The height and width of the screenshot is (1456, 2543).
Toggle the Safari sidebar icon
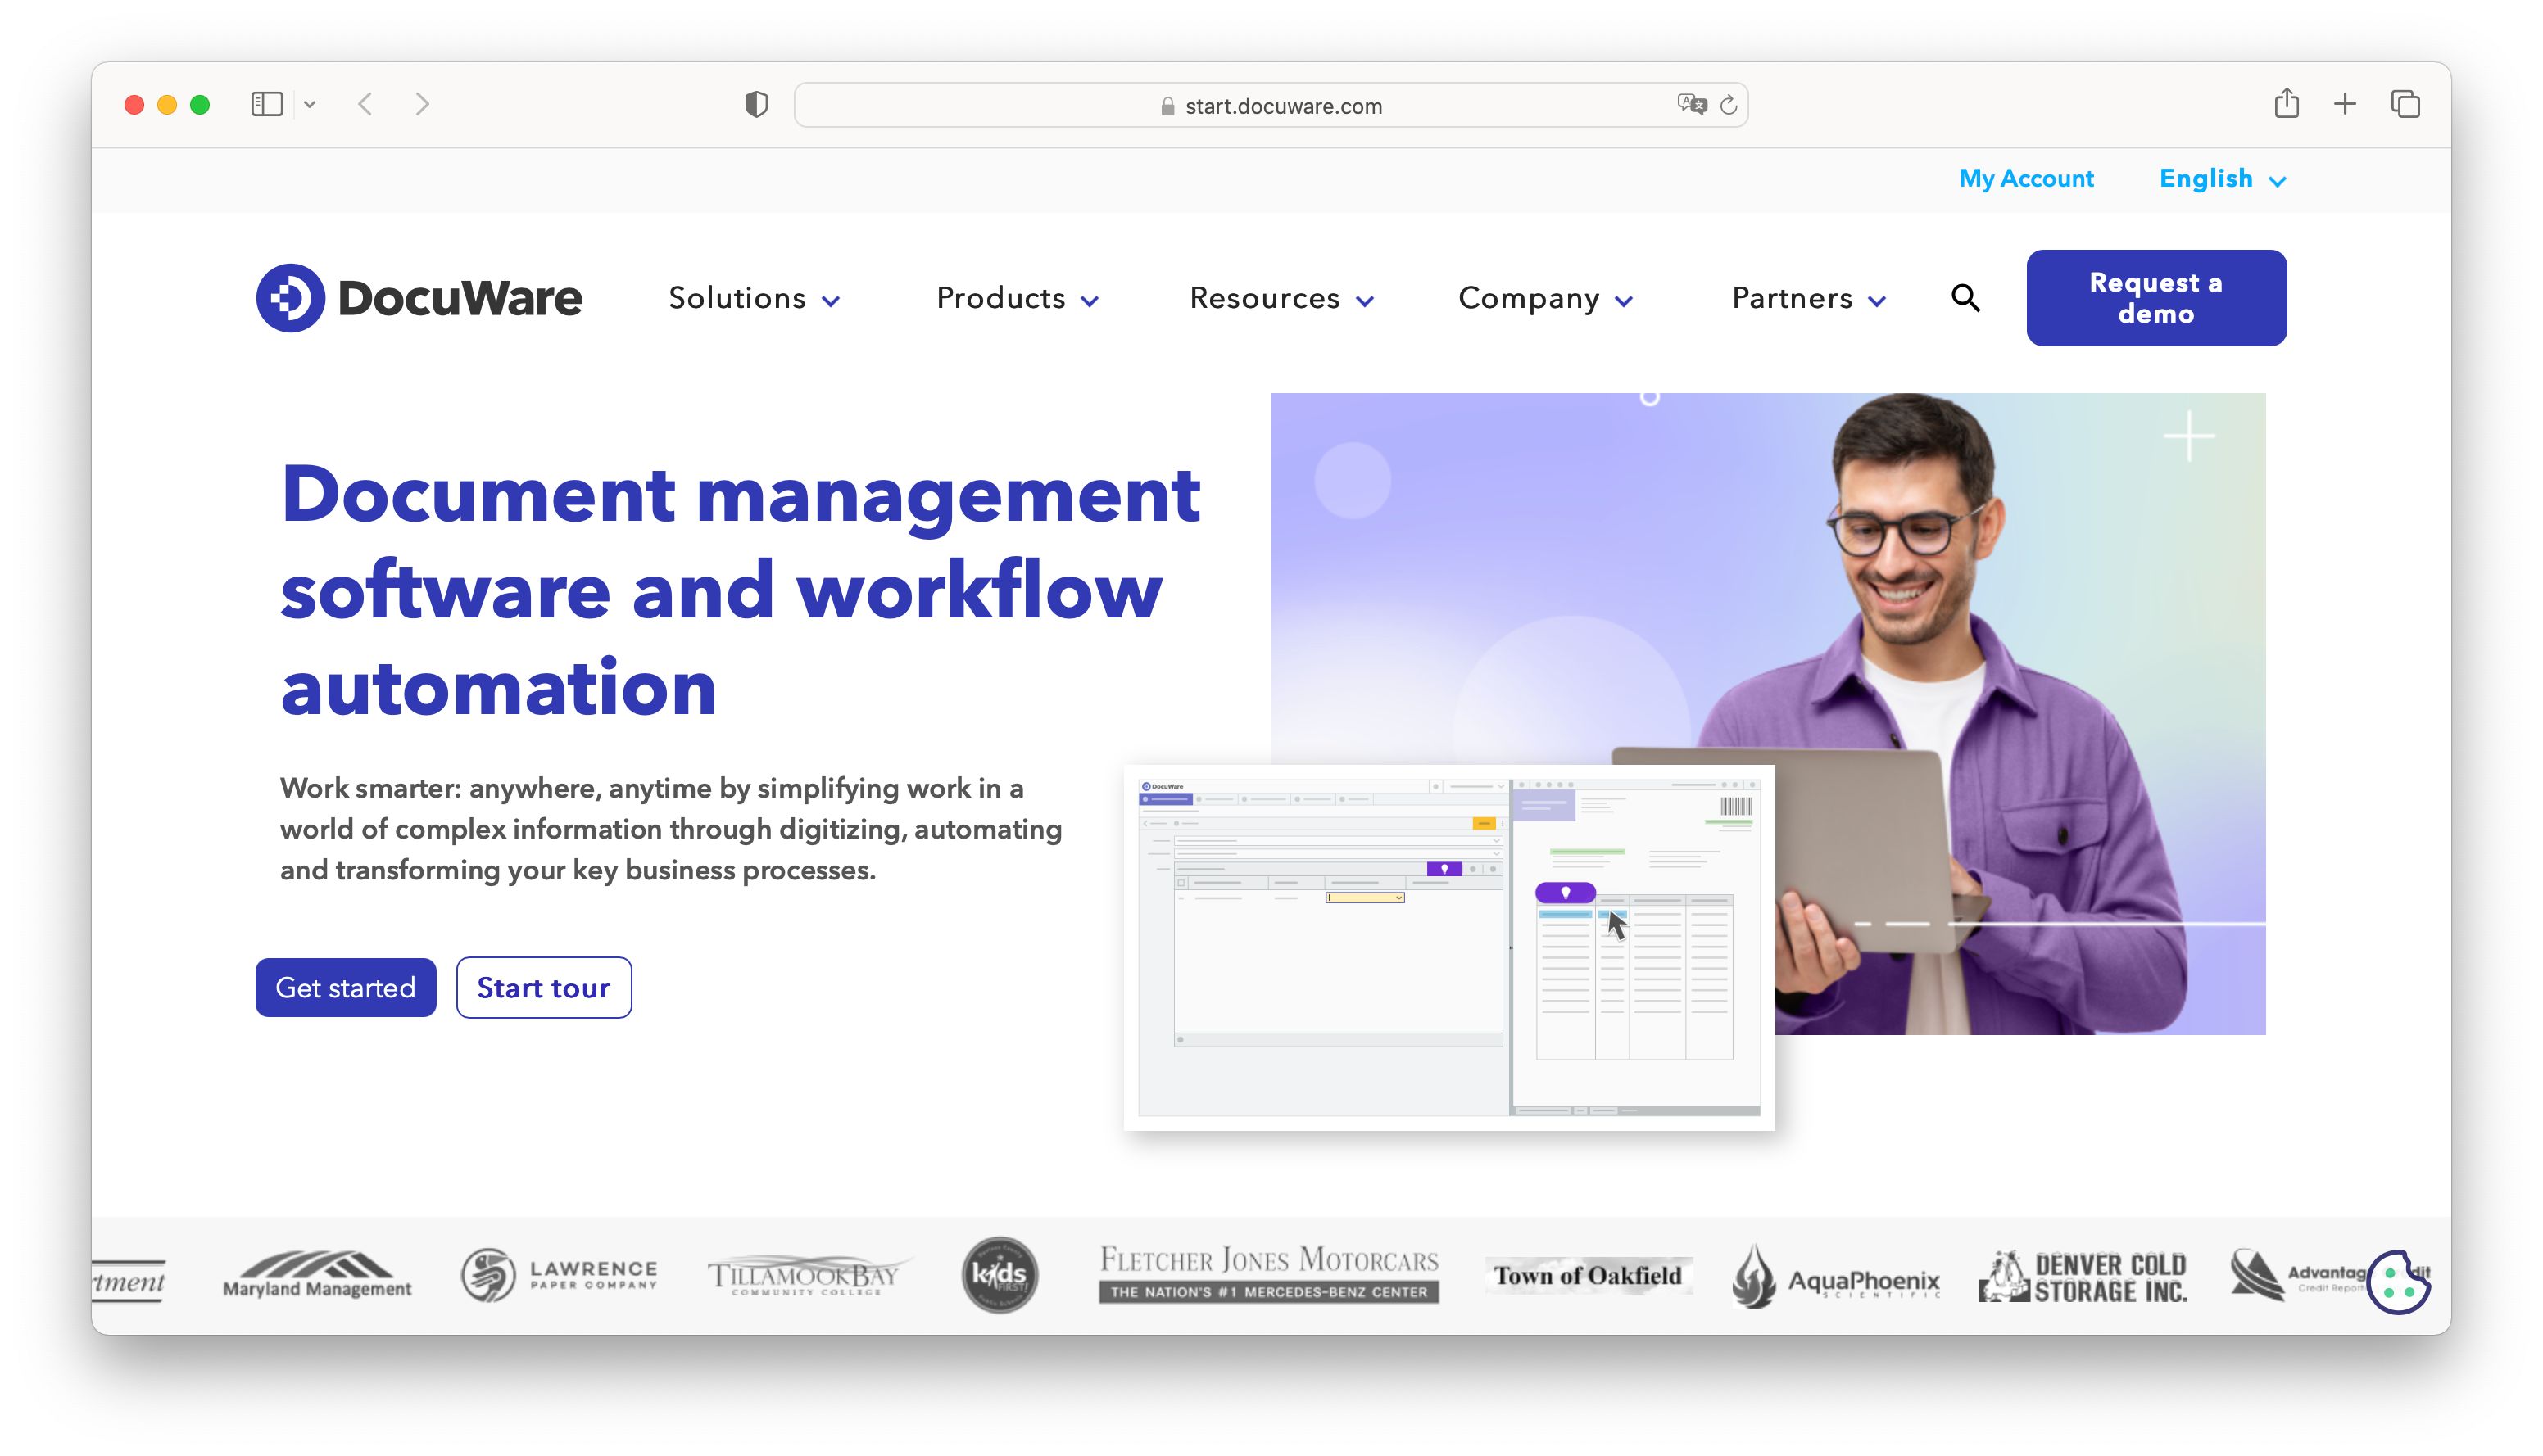tap(267, 104)
